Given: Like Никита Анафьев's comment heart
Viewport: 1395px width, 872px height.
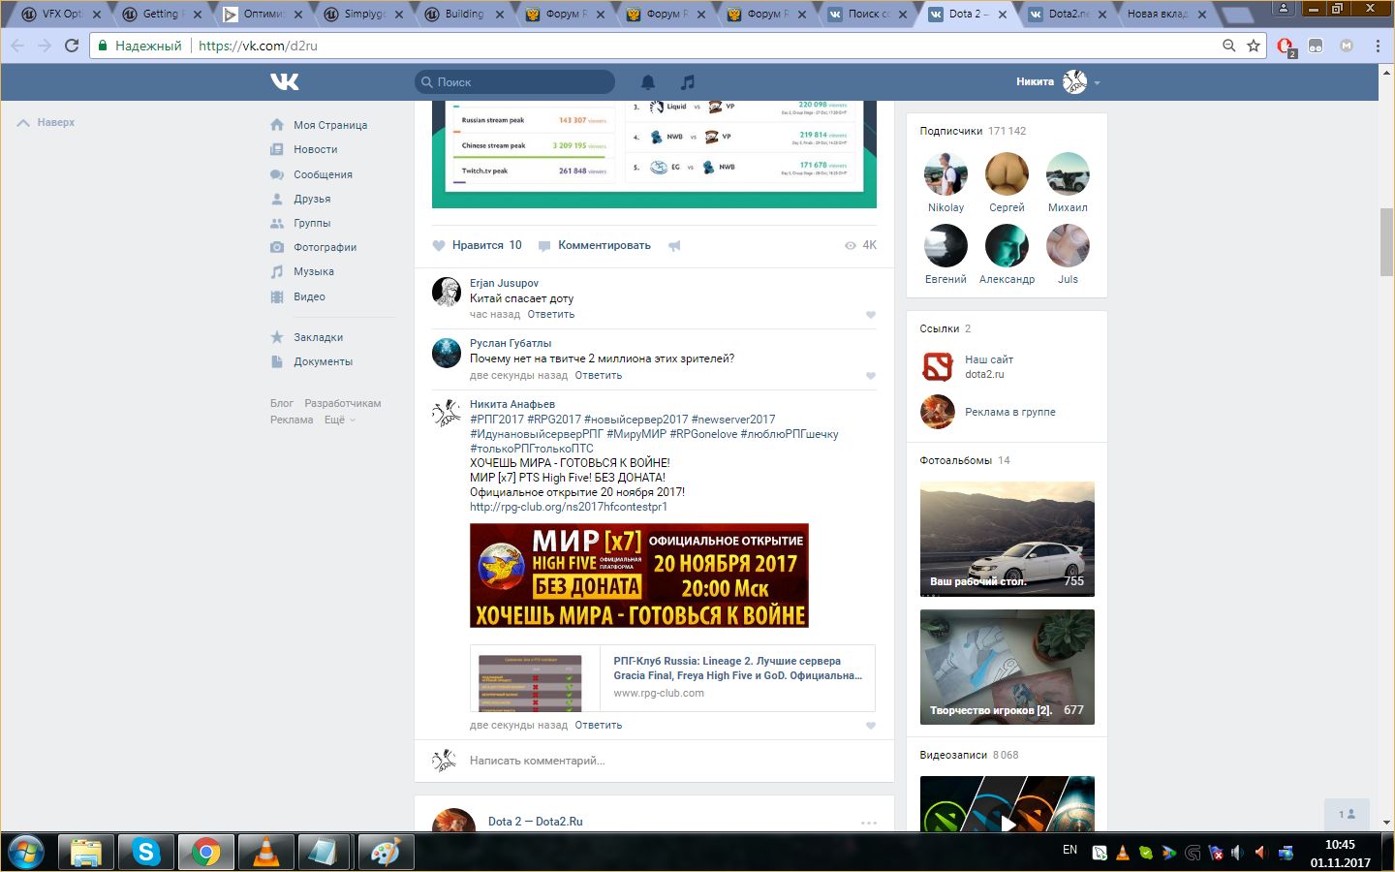Looking at the screenshot, I should point(870,726).
